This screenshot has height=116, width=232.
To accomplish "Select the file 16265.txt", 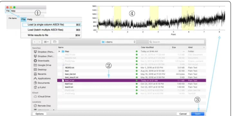I will (70, 68).
